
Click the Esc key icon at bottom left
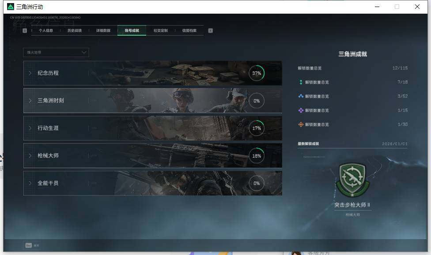(x=29, y=245)
